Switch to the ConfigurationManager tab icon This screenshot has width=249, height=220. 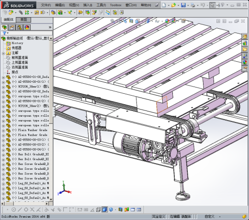pos(19,27)
